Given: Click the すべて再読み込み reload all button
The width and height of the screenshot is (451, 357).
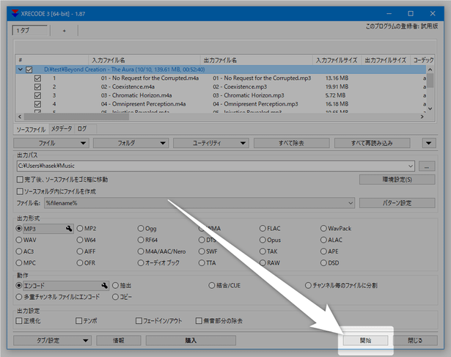Looking at the screenshot, I should [372, 143].
